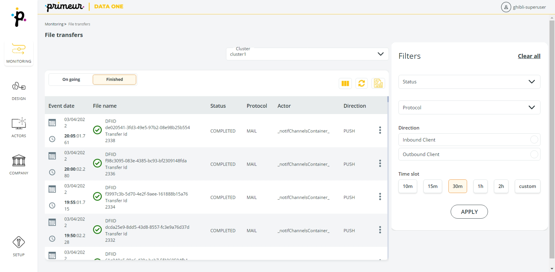Select the Outbound Client direction radio

(x=534, y=154)
